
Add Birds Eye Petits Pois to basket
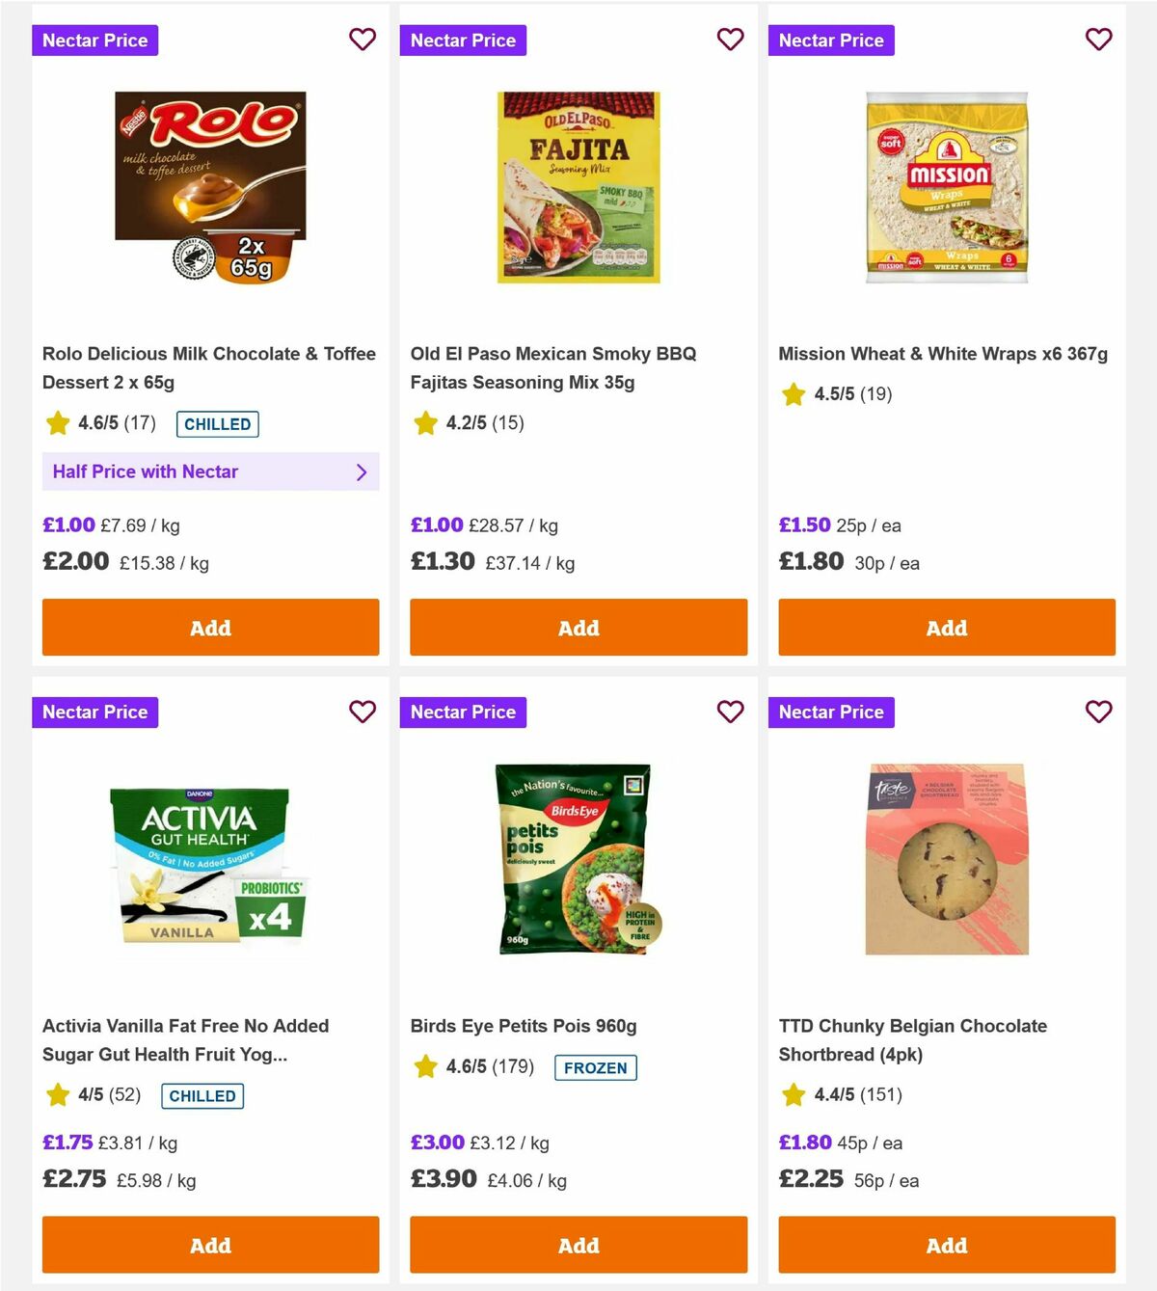(x=578, y=1245)
